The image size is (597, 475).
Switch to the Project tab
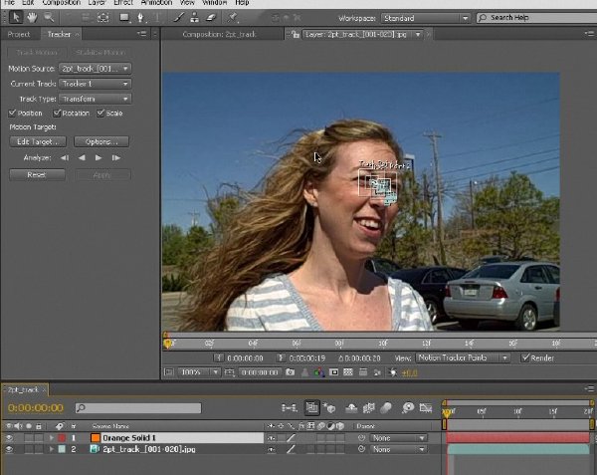point(19,34)
